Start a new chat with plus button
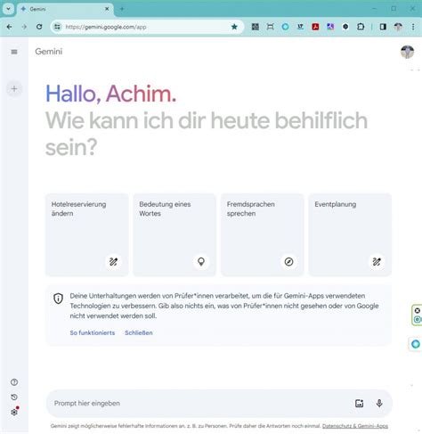This screenshot has width=422, height=434. tap(14, 88)
